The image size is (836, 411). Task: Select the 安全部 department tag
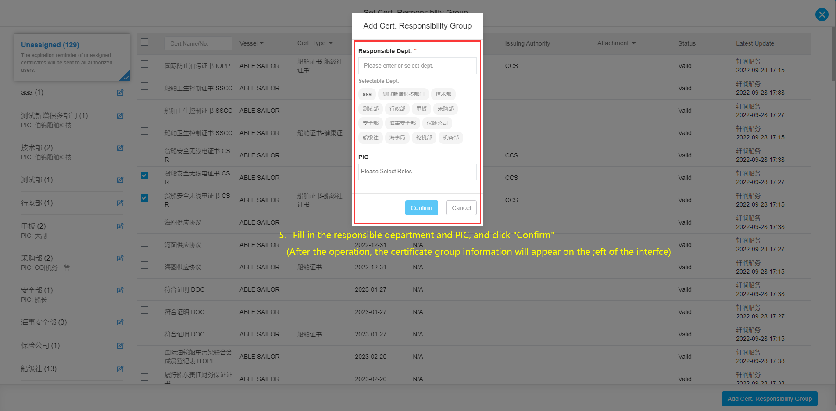tap(371, 123)
